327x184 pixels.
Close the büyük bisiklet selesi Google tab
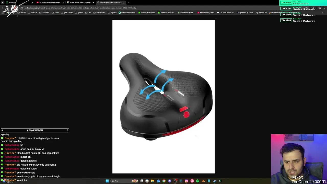[94, 2]
